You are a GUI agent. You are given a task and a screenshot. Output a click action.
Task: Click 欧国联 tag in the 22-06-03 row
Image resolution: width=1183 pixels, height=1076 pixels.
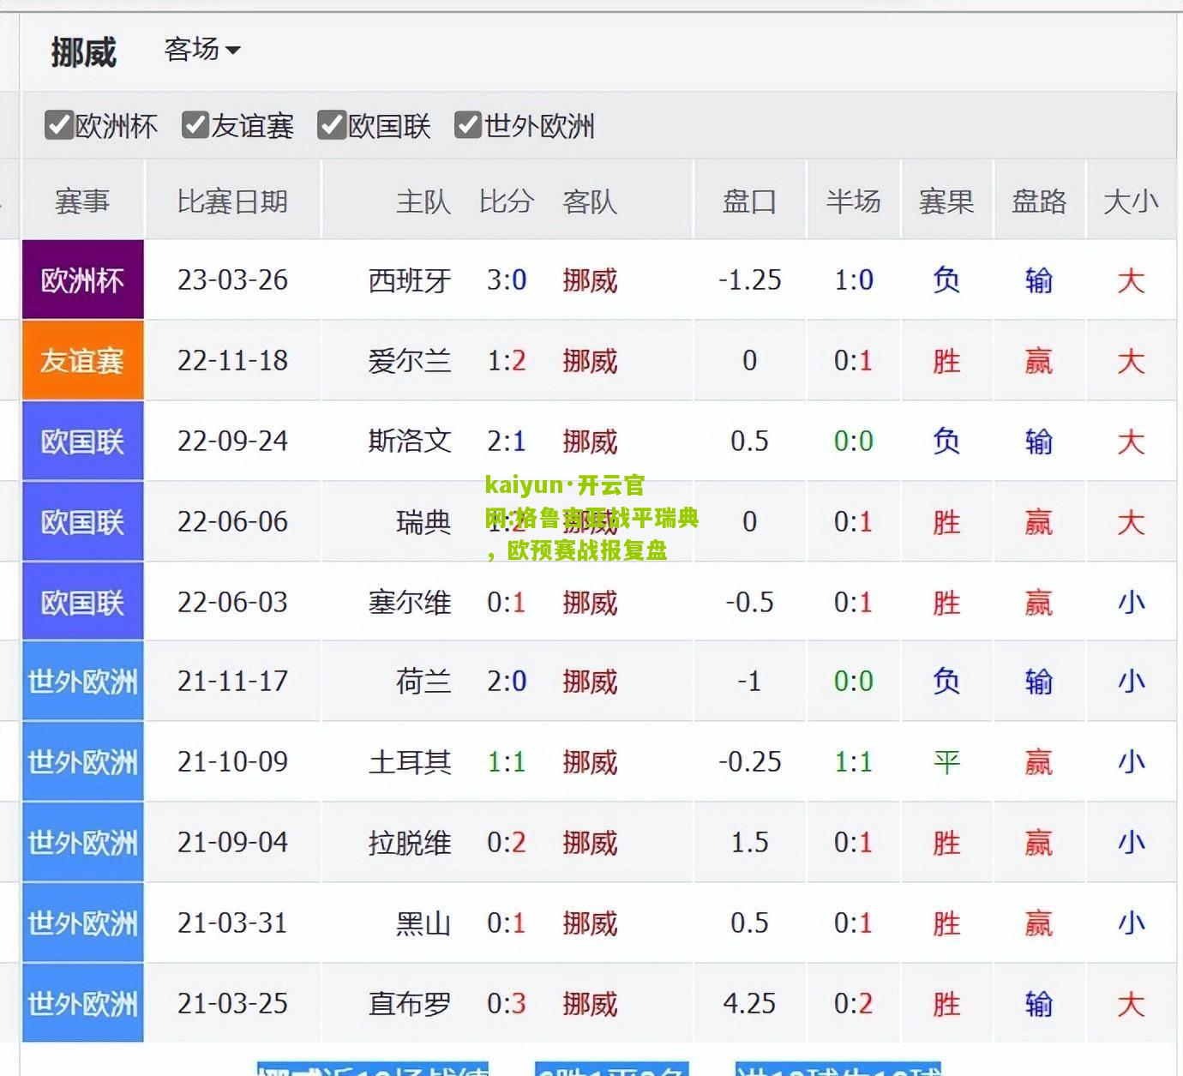82,602
